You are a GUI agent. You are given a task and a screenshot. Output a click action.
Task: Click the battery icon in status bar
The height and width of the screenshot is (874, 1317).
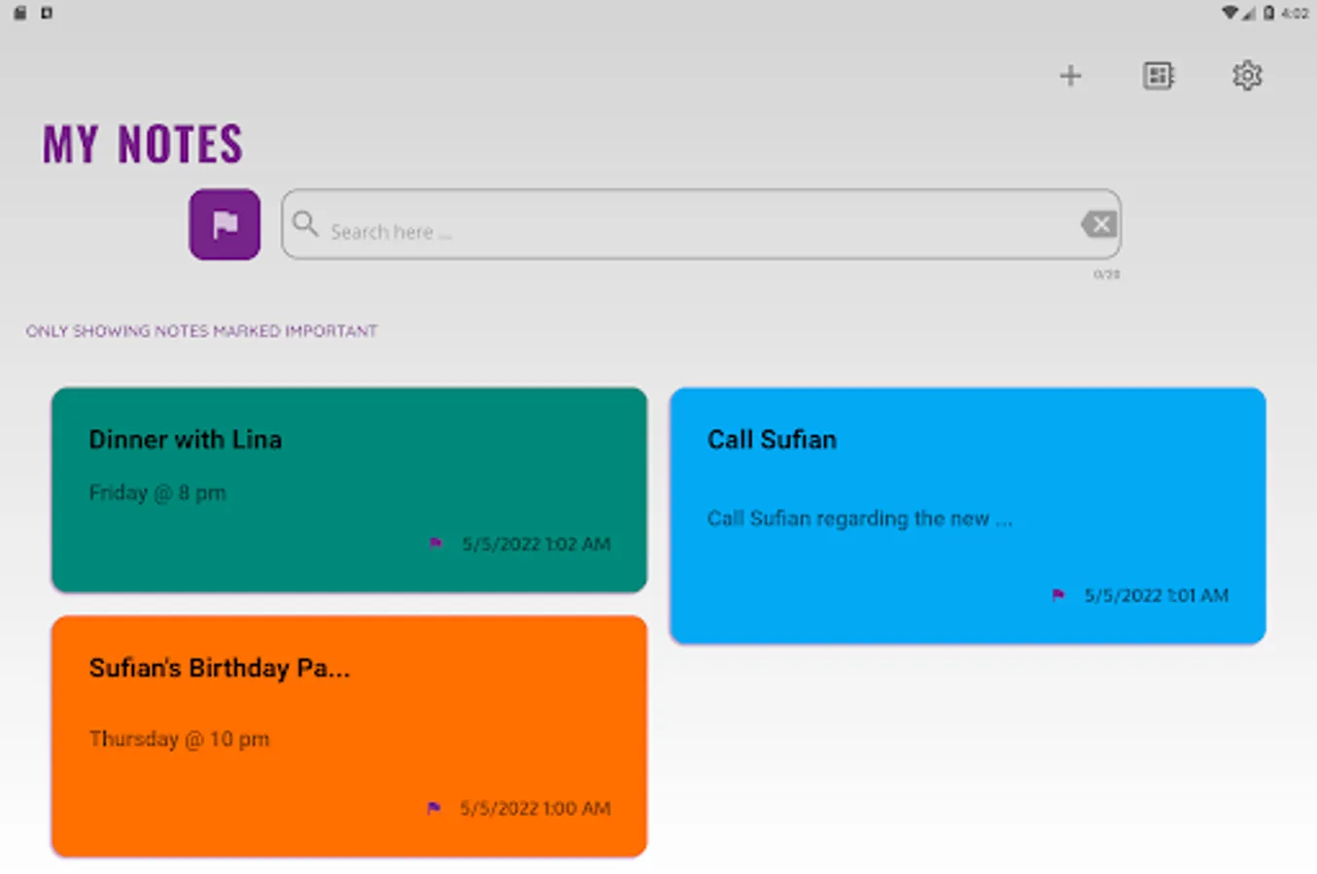tap(1268, 13)
